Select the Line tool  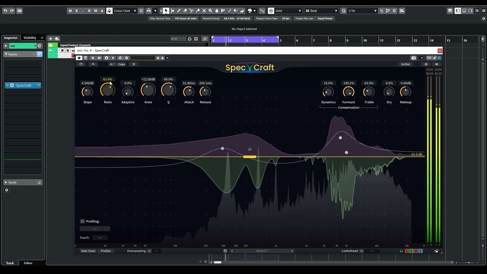tap(229, 11)
